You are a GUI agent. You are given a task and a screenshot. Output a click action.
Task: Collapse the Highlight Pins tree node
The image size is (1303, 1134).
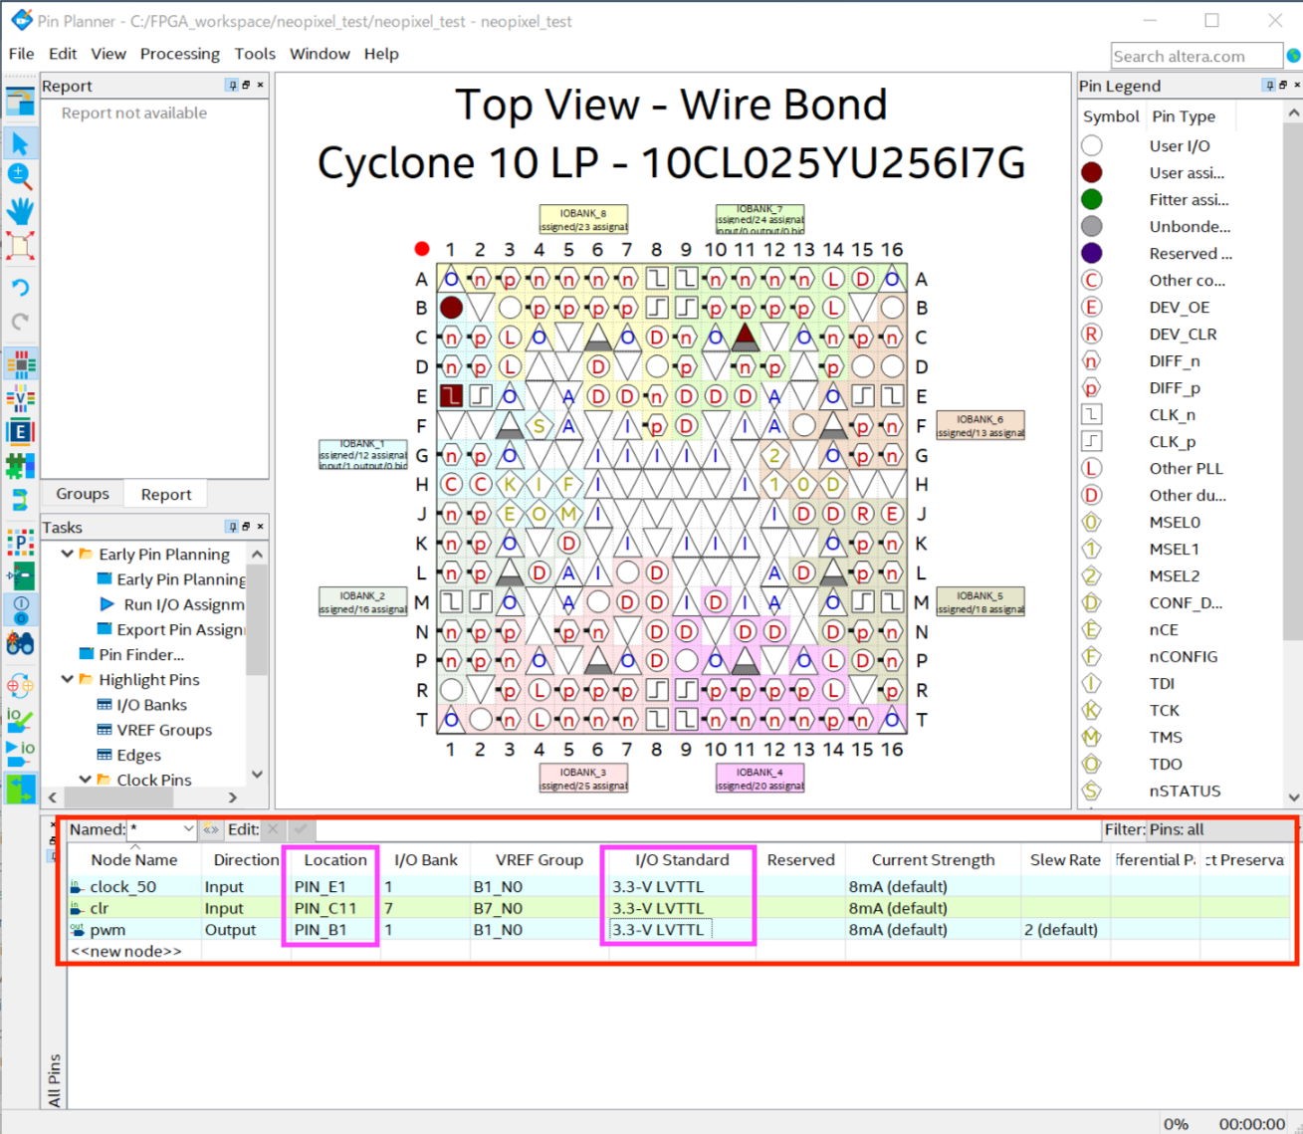click(x=67, y=680)
